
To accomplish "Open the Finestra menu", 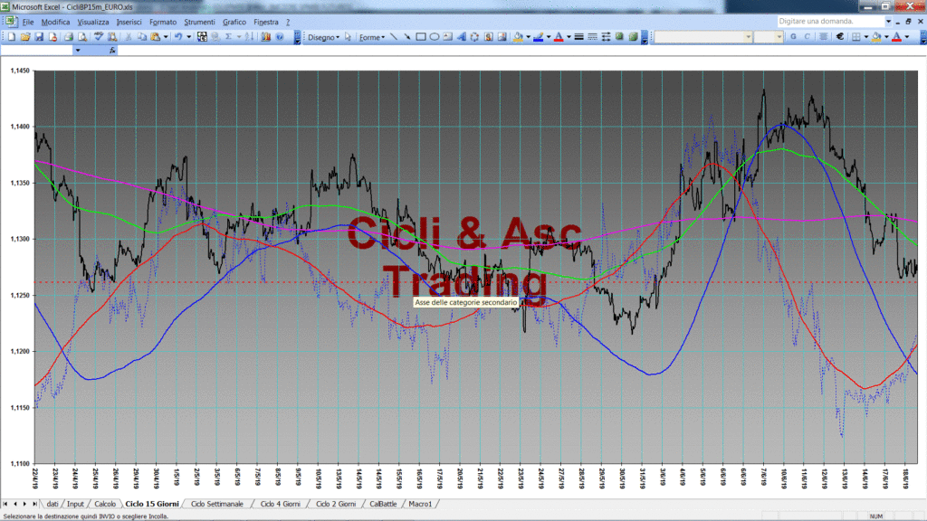I will coord(265,22).
